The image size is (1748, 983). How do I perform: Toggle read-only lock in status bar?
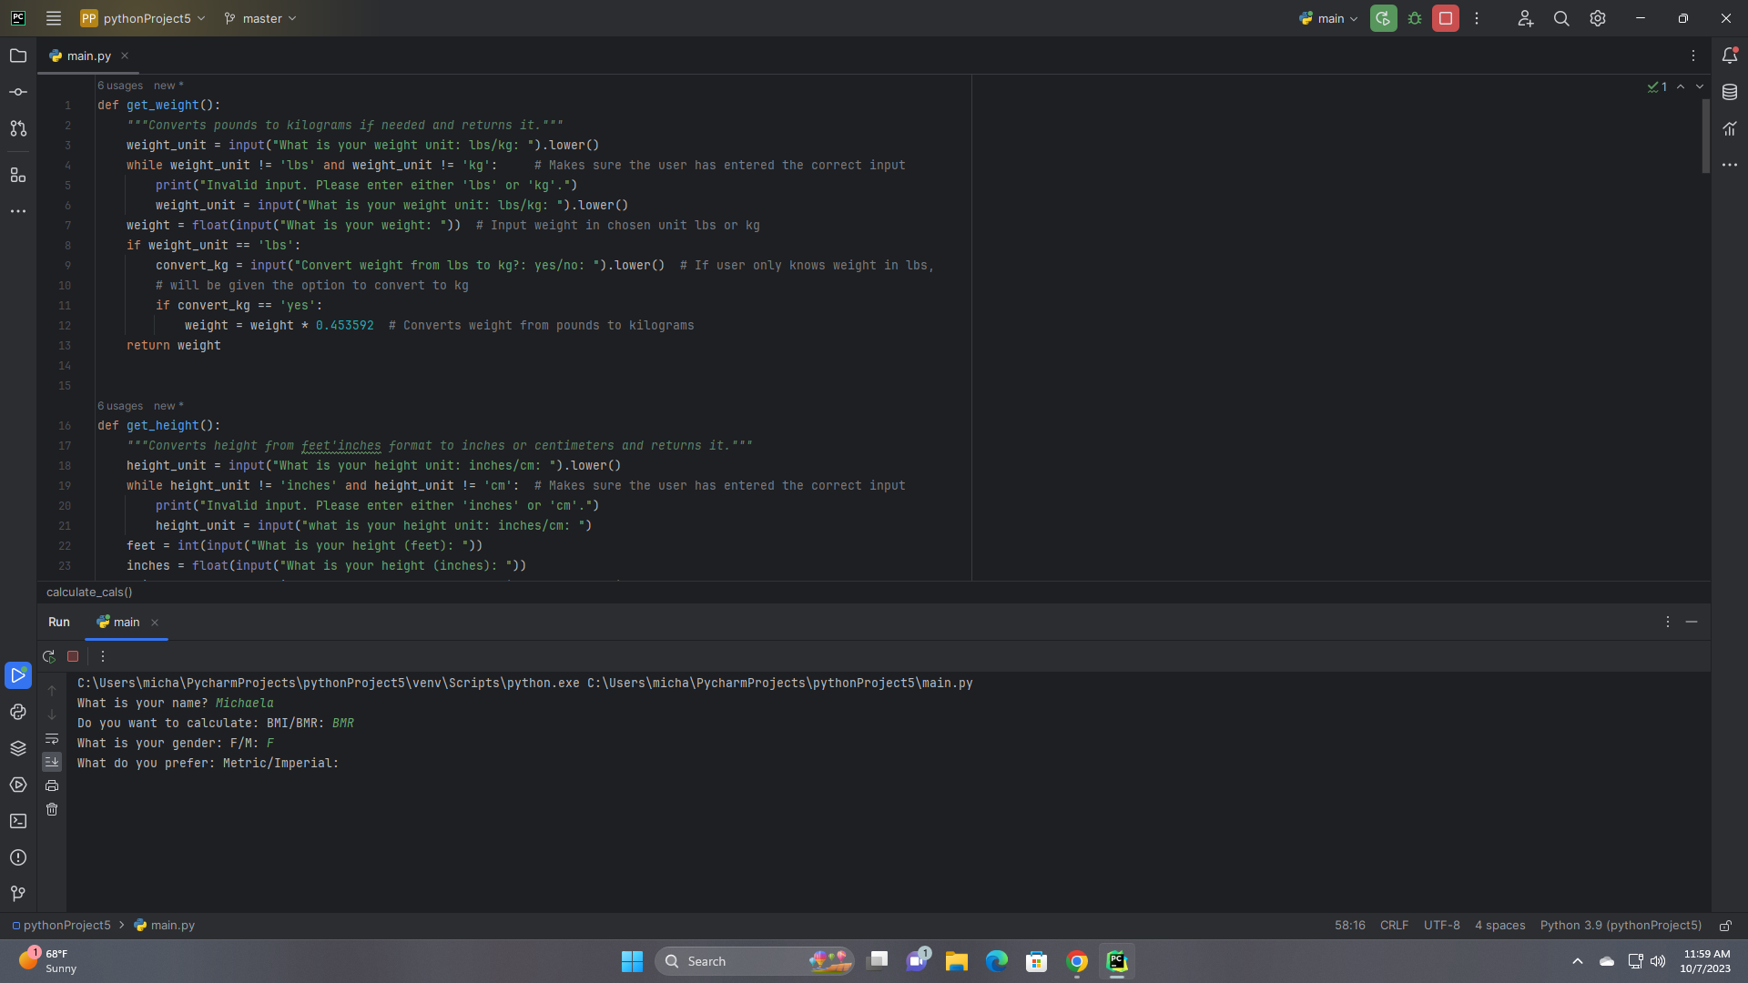(x=1725, y=926)
